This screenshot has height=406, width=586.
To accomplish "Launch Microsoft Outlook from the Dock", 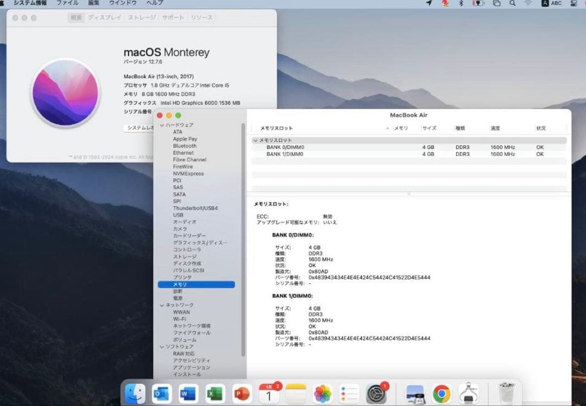I will tap(162, 394).
